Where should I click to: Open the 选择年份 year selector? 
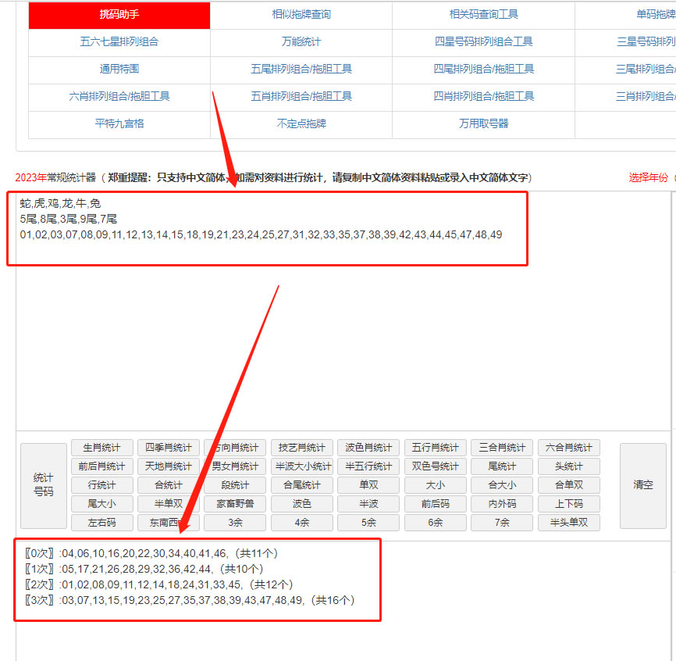(x=649, y=178)
